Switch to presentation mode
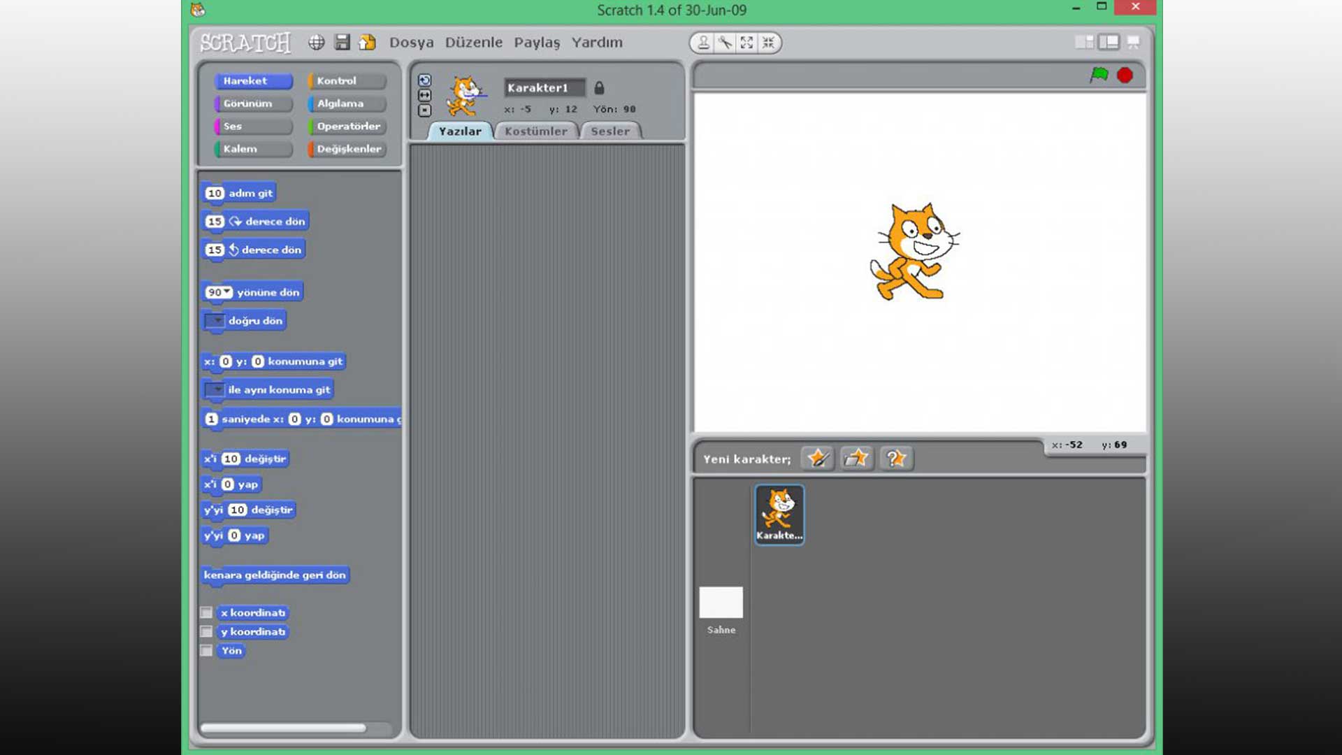The height and width of the screenshot is (755, 1342). pos(1133,43)
